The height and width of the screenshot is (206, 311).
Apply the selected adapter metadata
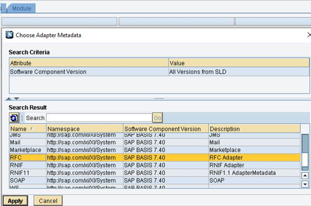click(x=16, y=201)
